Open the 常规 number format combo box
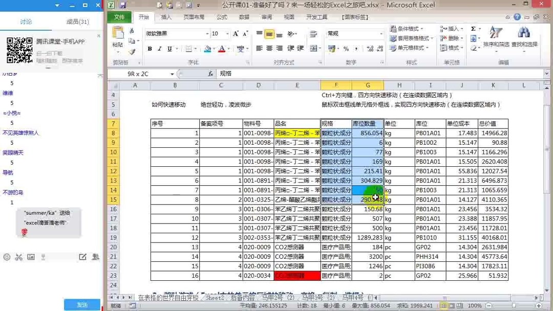This screenshot has width=553, height=311. tap(354, 33)
